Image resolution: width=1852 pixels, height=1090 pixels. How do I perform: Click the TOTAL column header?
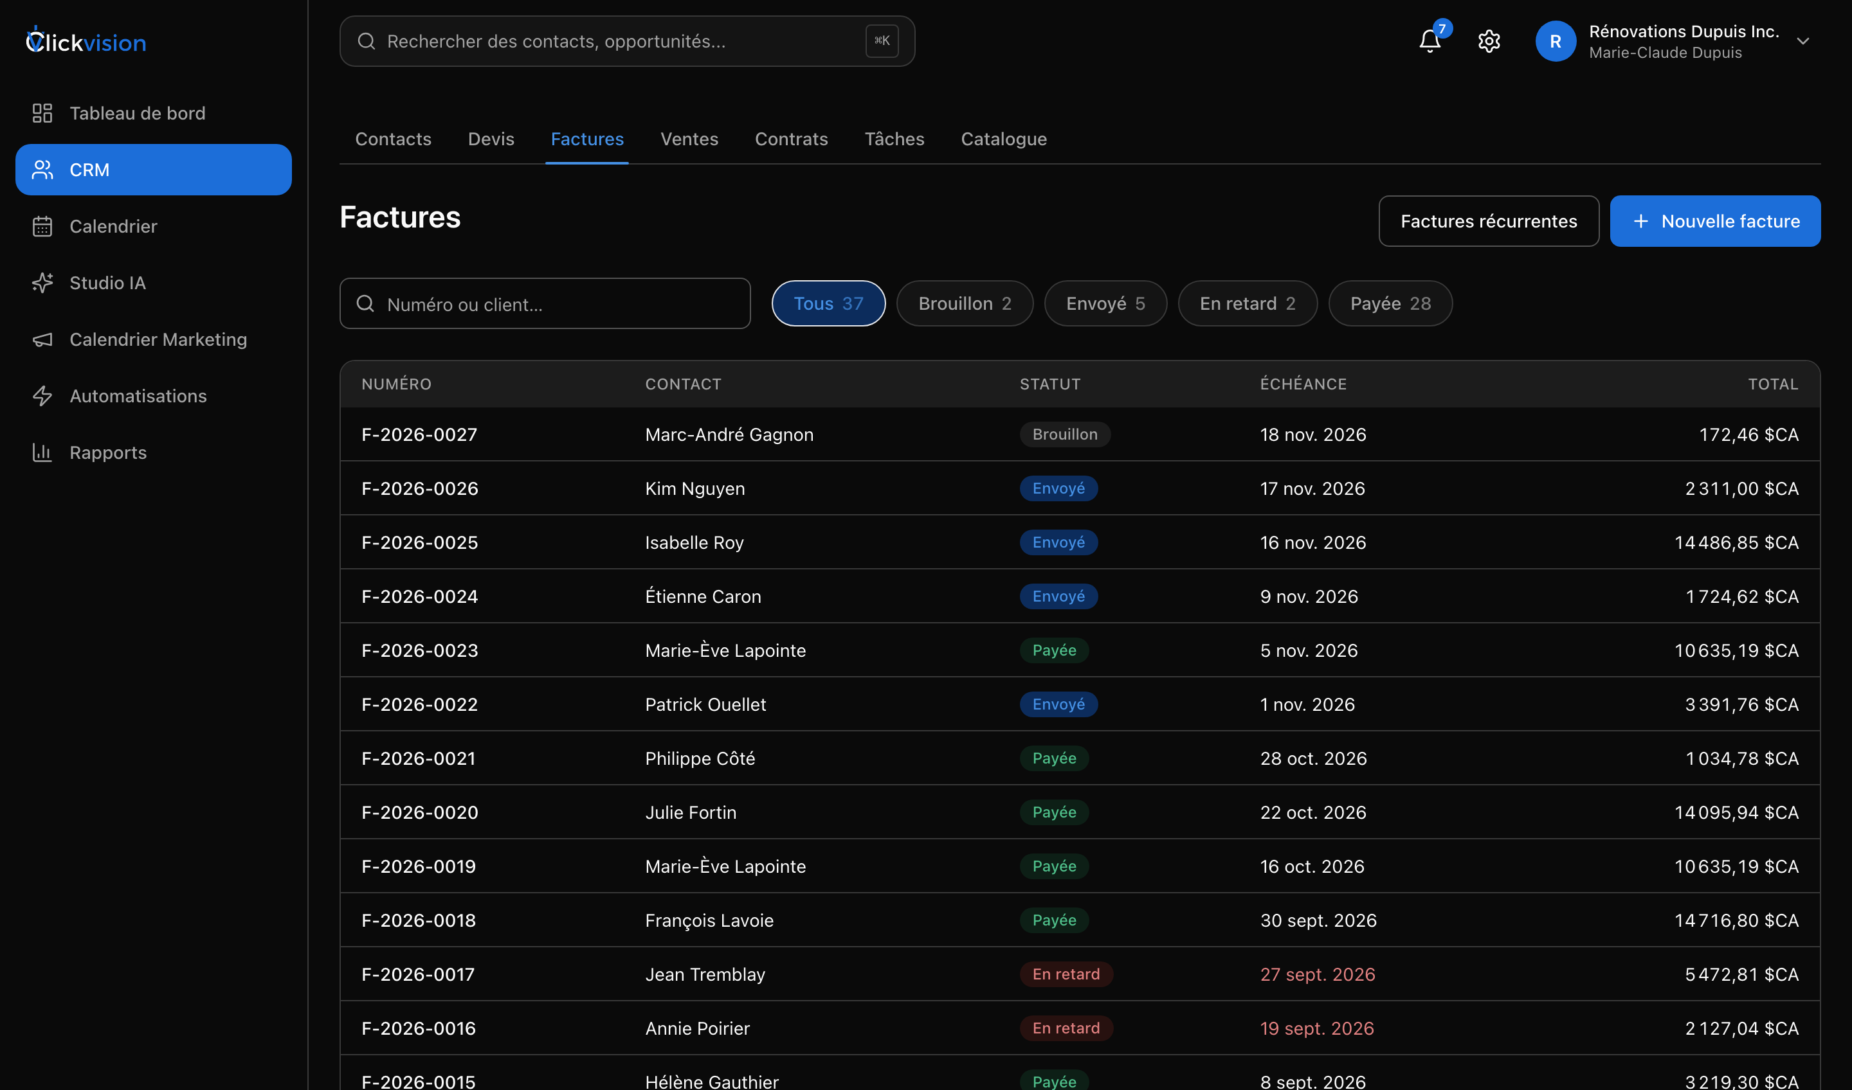(x=1773, y=384)
